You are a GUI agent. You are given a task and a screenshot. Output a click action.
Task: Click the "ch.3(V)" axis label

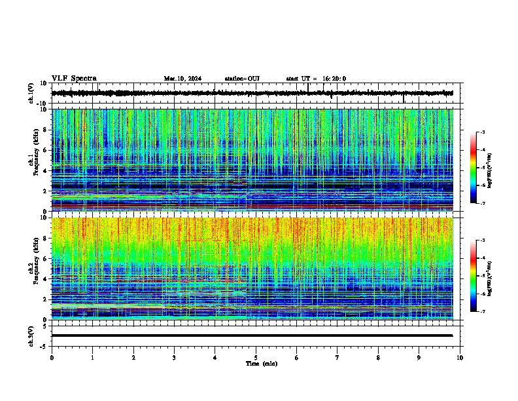tap(31, 336)
